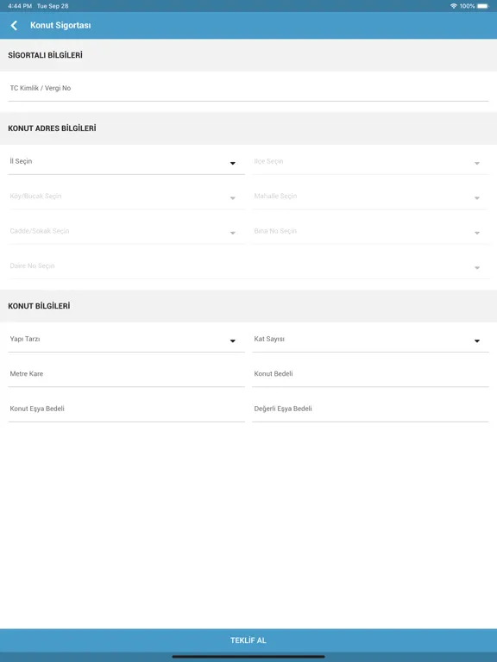Click the Wi-Fi status icon
Image resolution: width=497 pixels, height=662 pixels.
454,6
